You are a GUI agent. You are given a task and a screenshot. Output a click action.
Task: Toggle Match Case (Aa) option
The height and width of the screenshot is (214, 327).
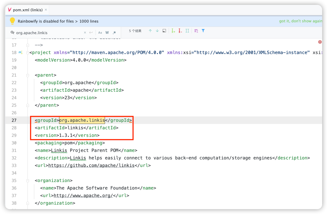(x=100, y=32)
